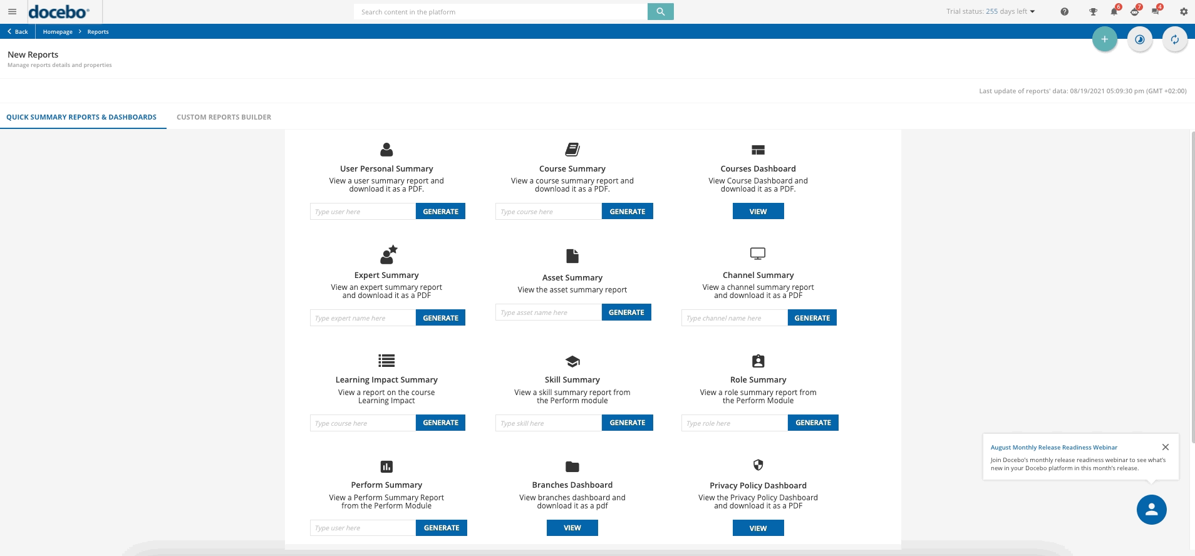Switch to Quick Summary Reports & Dashboards tab
The height and width of the screenshot is (556, 1195).
[81, 117]
